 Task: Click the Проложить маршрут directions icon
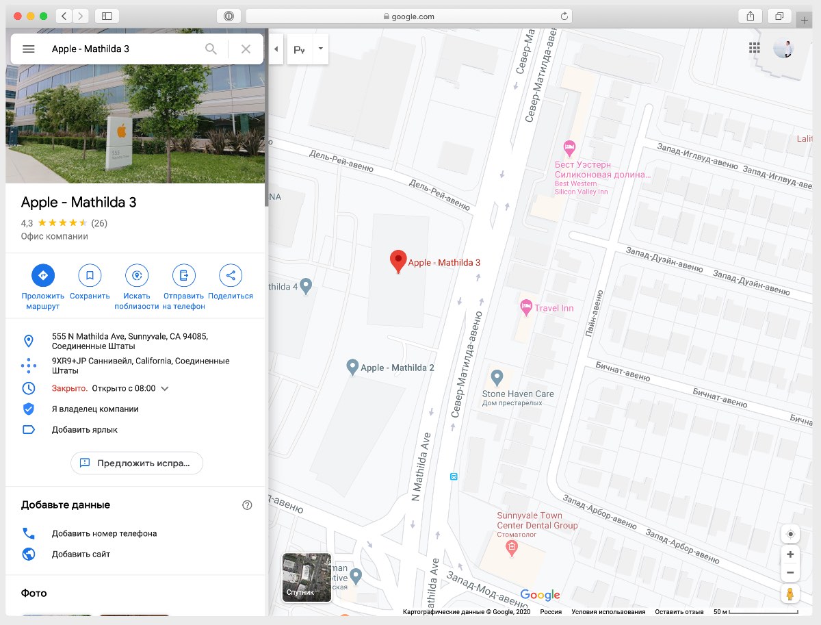pos(43,275)
